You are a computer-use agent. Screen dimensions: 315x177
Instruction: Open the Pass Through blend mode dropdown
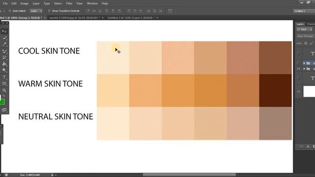point(306,36)
